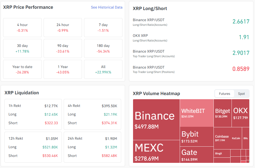Select the 1h Rekt liquidation card
Image resolution: width=255 pixels, height=168 pixels.
click(x=33, y=114)
